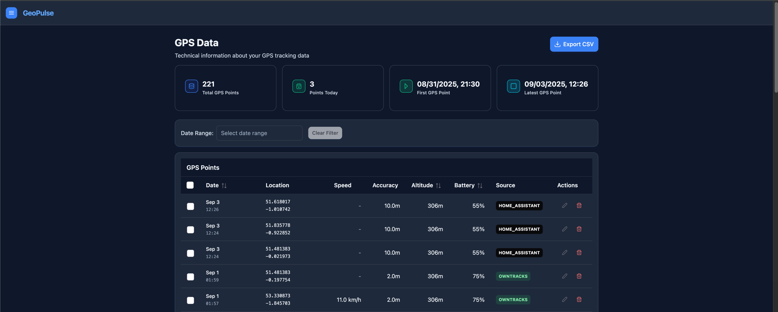This screenshot has width=778, height=312.
Task: Sort the table by Battery arrows
Action: pyautogui.click(x=480, y=186)
